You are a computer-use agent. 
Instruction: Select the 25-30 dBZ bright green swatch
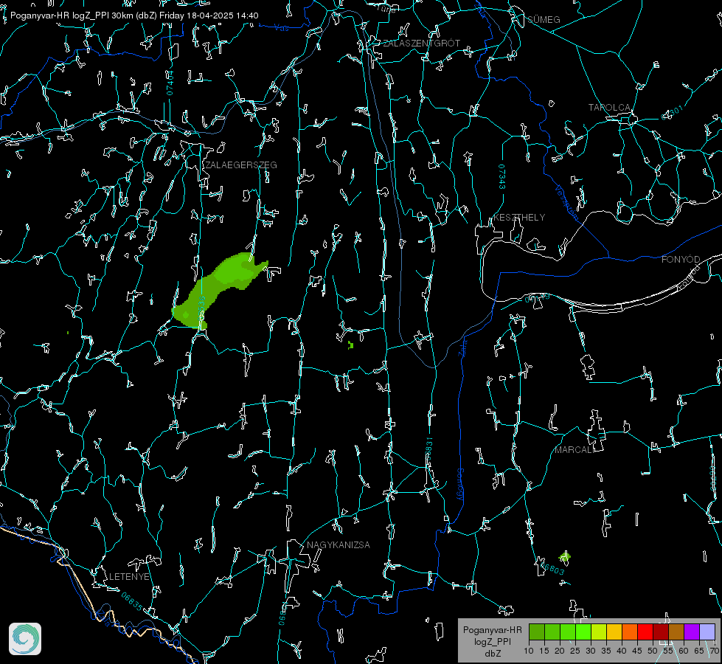[583, 632]
